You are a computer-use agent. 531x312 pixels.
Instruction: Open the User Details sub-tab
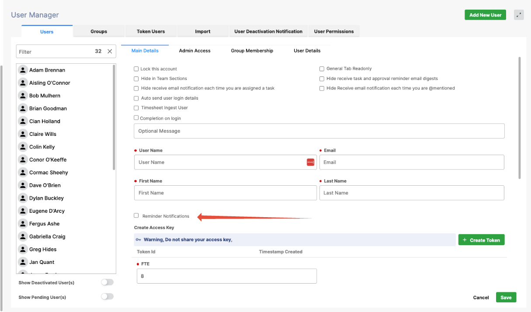click(307, 51)
